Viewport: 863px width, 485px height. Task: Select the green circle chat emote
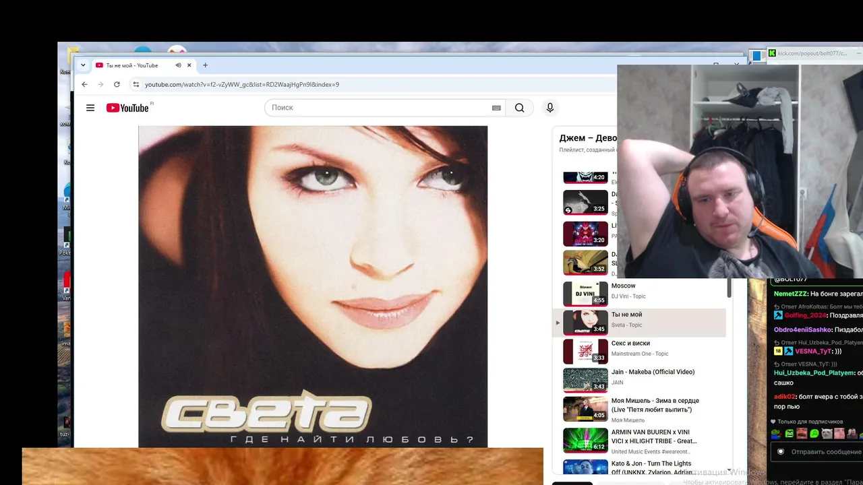click(814, 433)
